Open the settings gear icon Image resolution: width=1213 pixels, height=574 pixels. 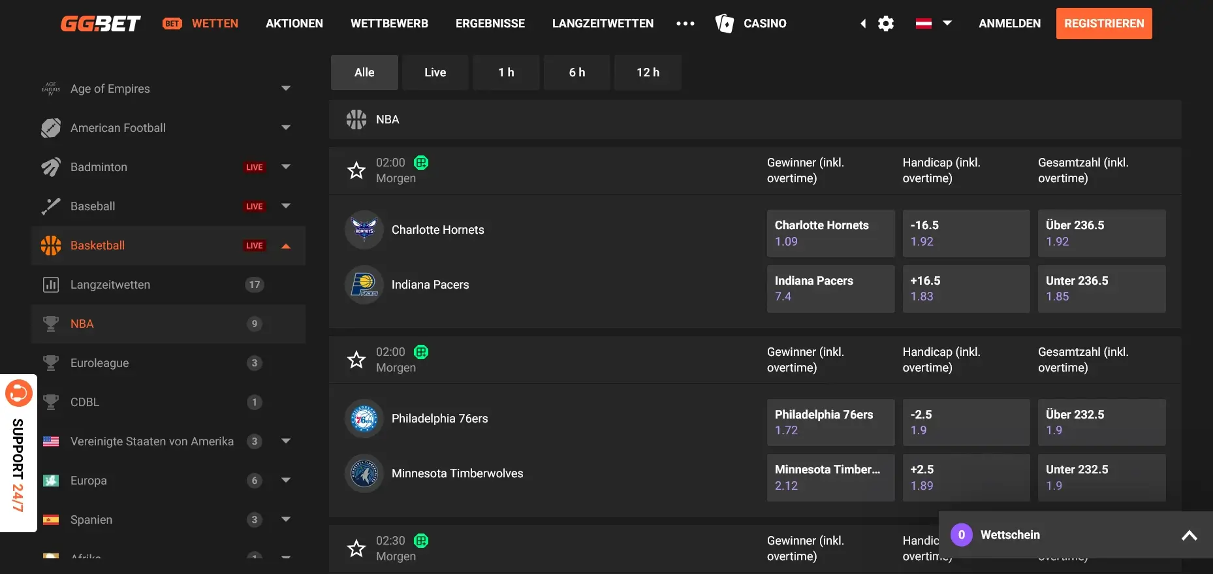coord(886,24)
